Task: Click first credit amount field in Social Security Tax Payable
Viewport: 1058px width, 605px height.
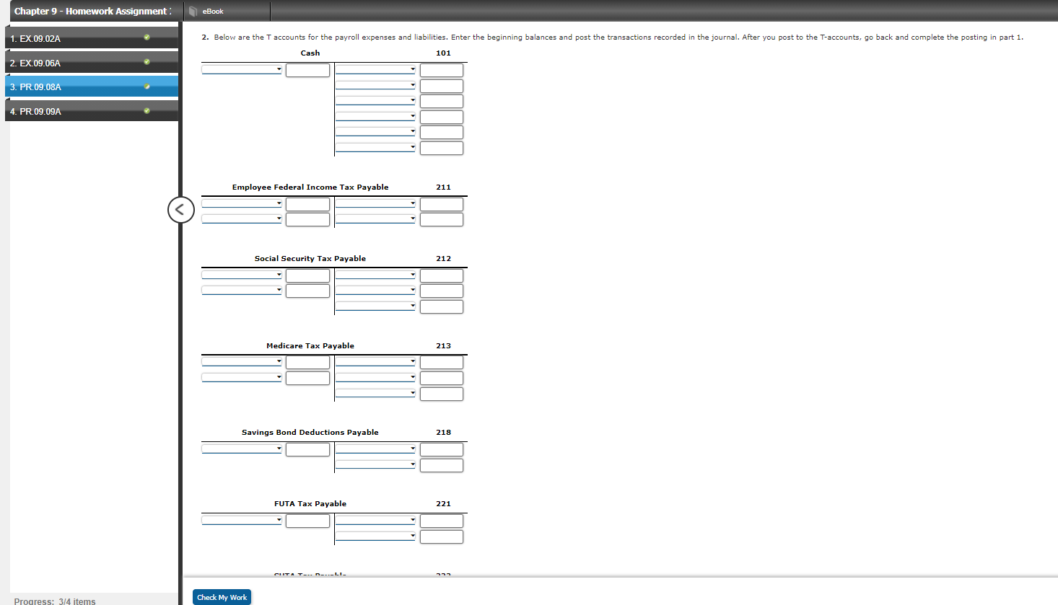Action: (442, 275)
